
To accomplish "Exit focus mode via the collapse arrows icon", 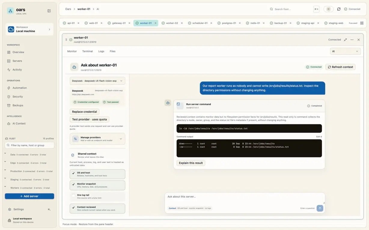I will tap(346, 40).
